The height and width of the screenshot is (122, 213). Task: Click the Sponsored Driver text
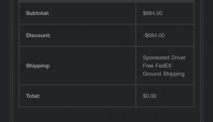click(x=164, y=58)
